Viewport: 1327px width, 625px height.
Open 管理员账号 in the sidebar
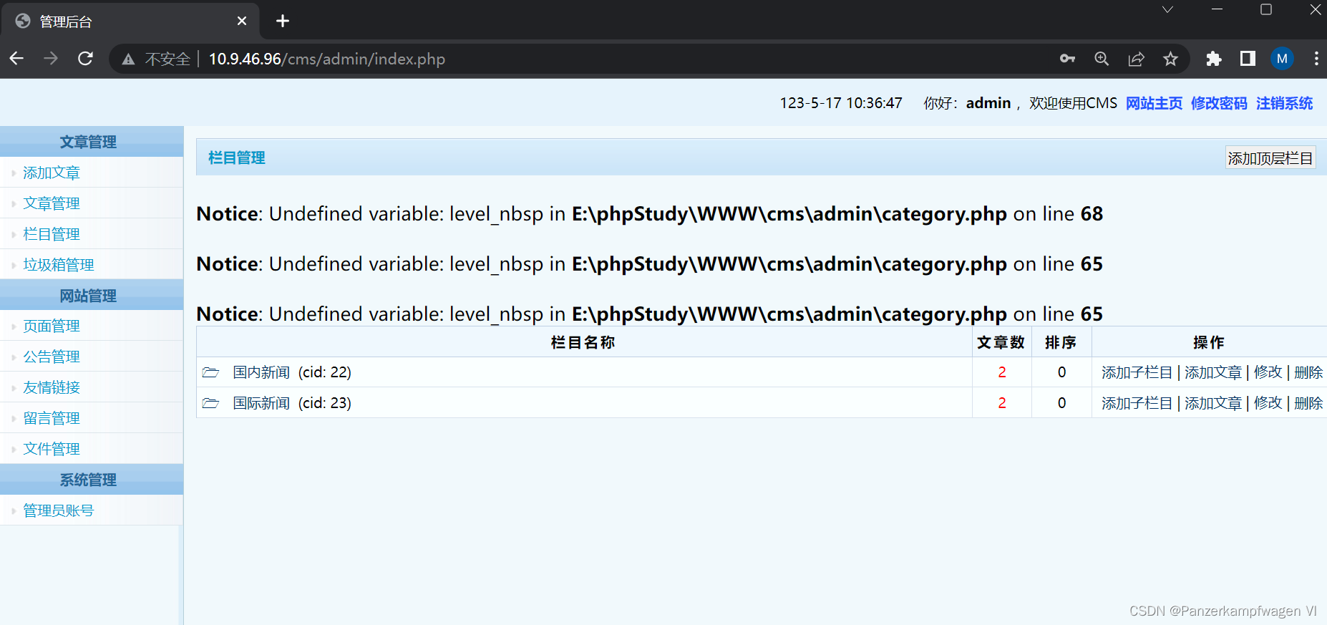click(59, 510)
